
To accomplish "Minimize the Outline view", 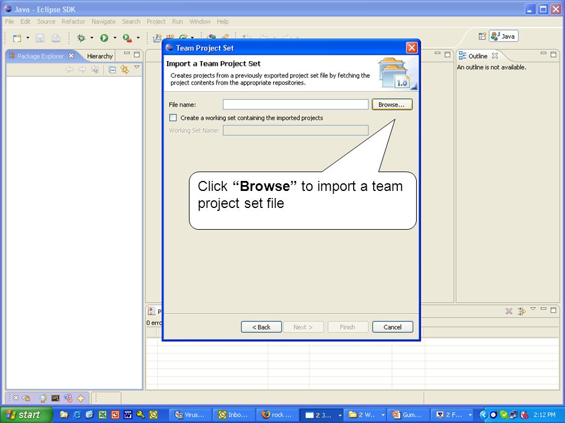I will [x=543, y=53].
